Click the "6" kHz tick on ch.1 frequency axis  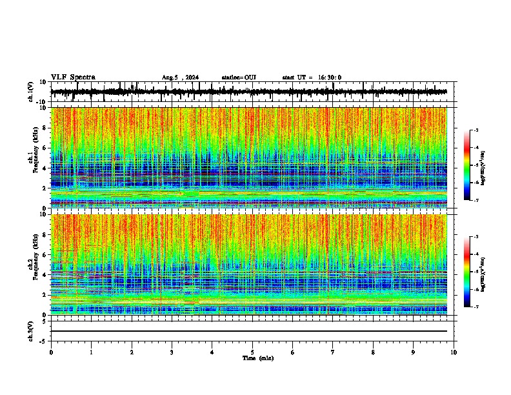(x=45, y=148)
